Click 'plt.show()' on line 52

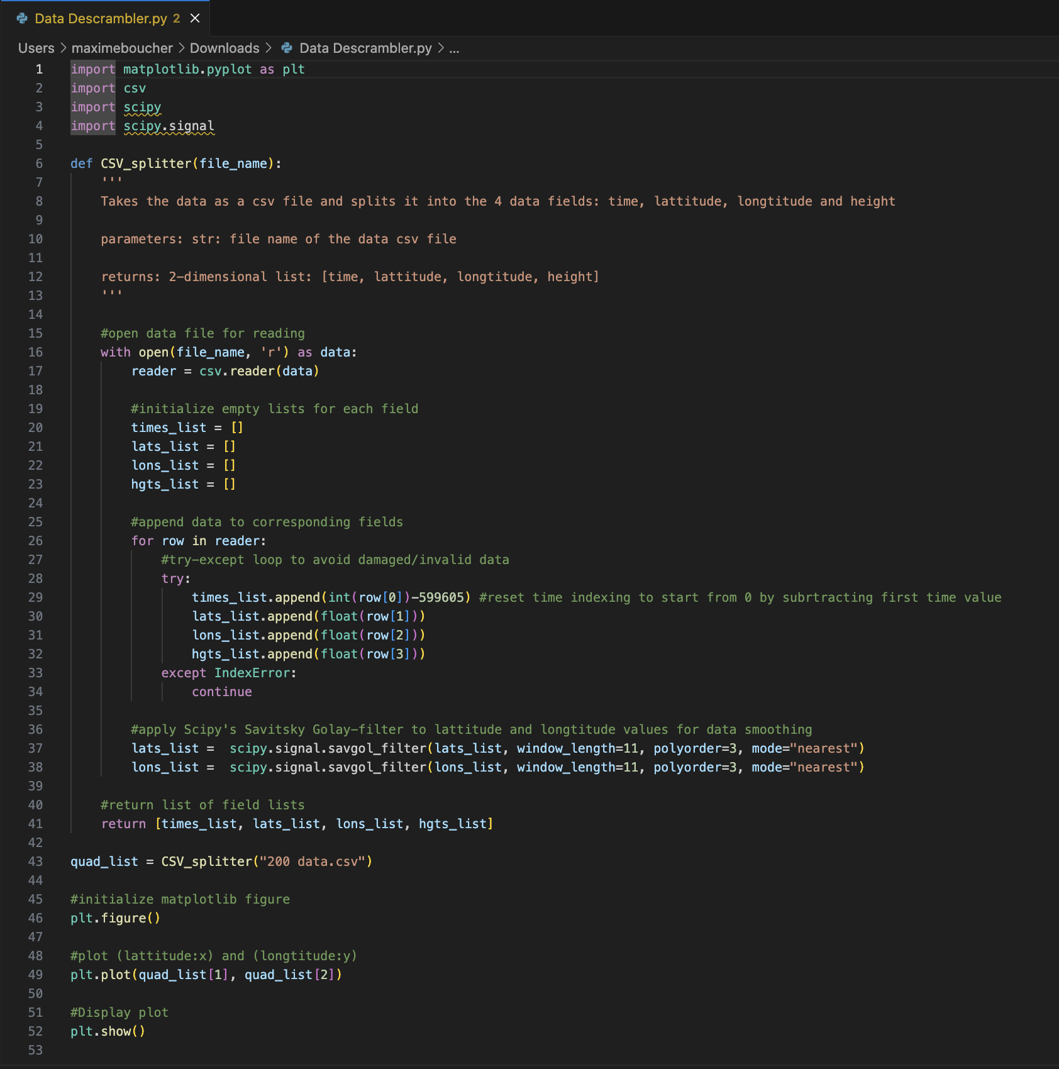[x=108, y=1031]
